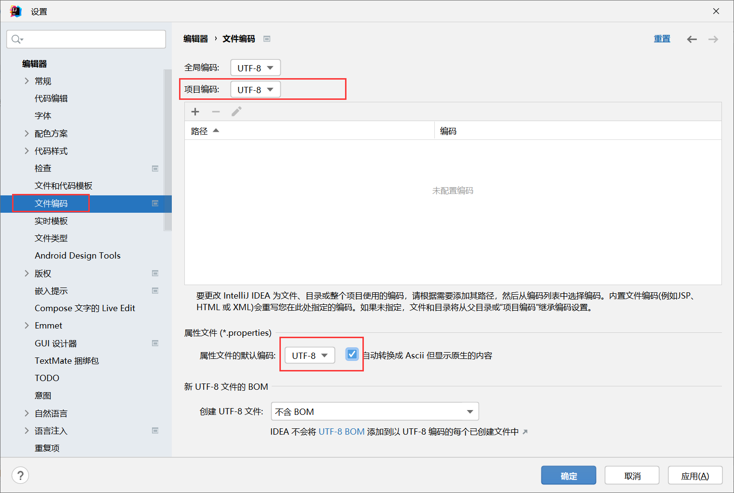
Task: Click the search magnifier icon
Action: pos(17,39)
